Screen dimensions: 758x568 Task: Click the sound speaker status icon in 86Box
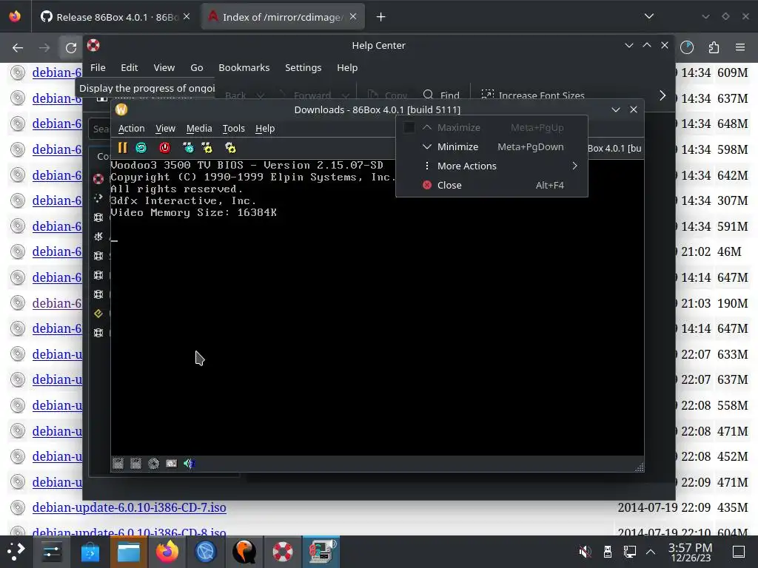[189, 464]
